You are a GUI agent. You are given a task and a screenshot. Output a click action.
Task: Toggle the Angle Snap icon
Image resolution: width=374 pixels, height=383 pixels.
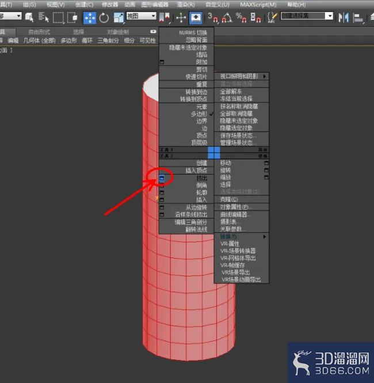pyautogui.click(x=227, y=18)
